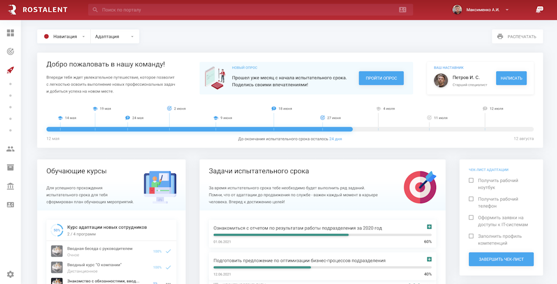Screen dimensions: 557x284
Task: Click the 18 июня chat marker
Action: (273, 109)
